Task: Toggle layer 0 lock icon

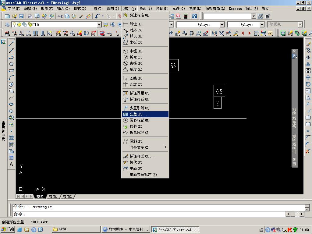Action: click(30, 24)
